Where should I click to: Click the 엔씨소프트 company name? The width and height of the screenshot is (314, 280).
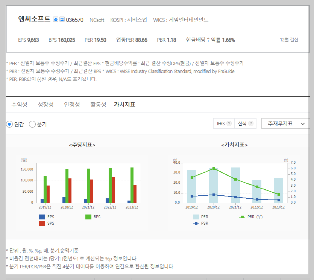[x=34, y=19]
